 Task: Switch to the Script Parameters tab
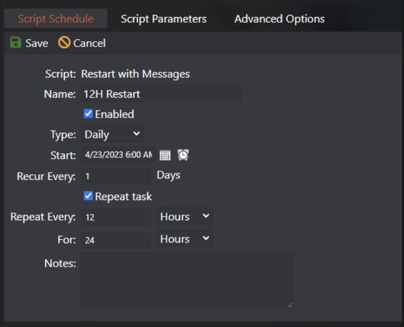coord(164,19)
